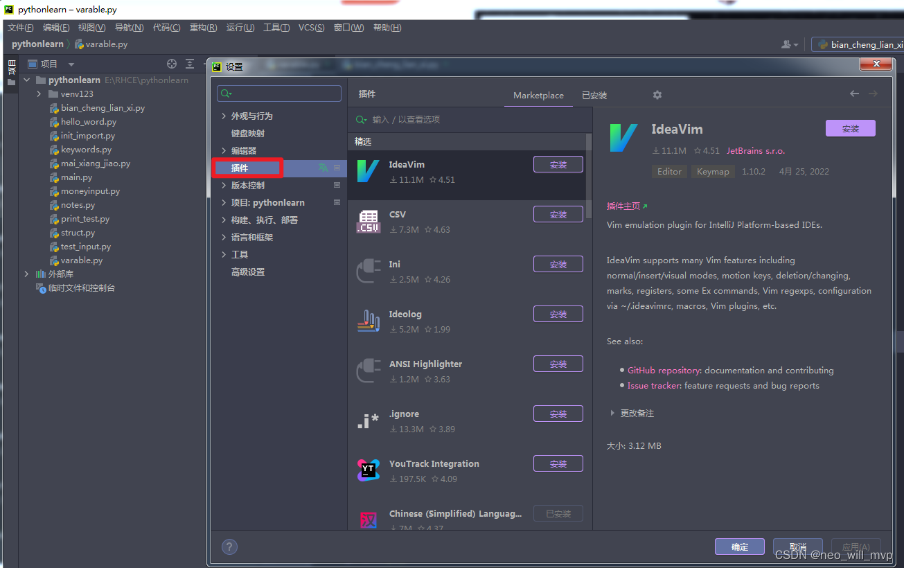Go back with the left arrow in settings
This screenshot has height=568, width=904.
pos(854,94)
